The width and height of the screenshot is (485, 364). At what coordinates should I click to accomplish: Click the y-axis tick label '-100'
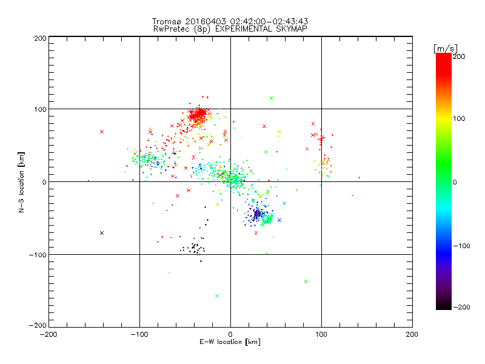[38, 255]
